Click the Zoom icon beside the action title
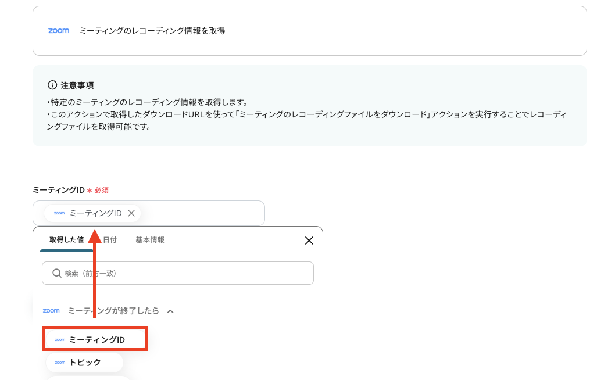This screenshot has height=380, width=615. [x=59, y=31]
